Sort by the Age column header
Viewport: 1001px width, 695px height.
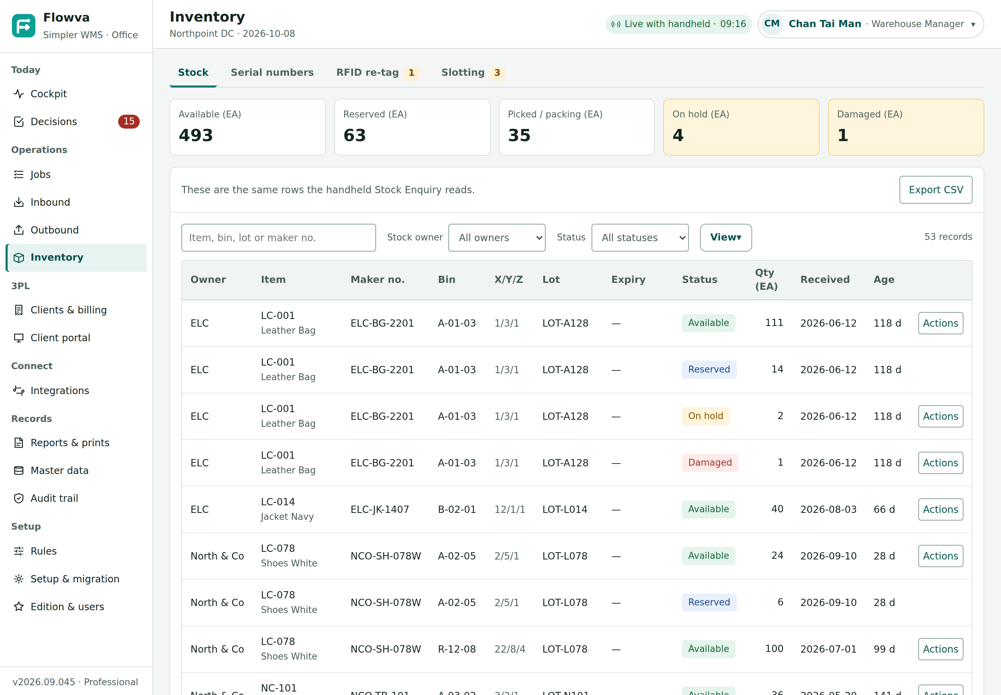[884, 280]
